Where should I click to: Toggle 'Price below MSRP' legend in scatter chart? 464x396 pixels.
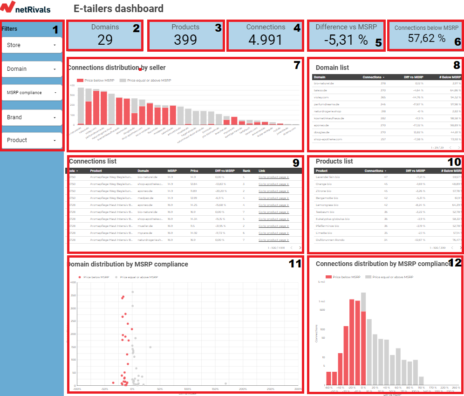pyautogui.click(x=80, y=277)
